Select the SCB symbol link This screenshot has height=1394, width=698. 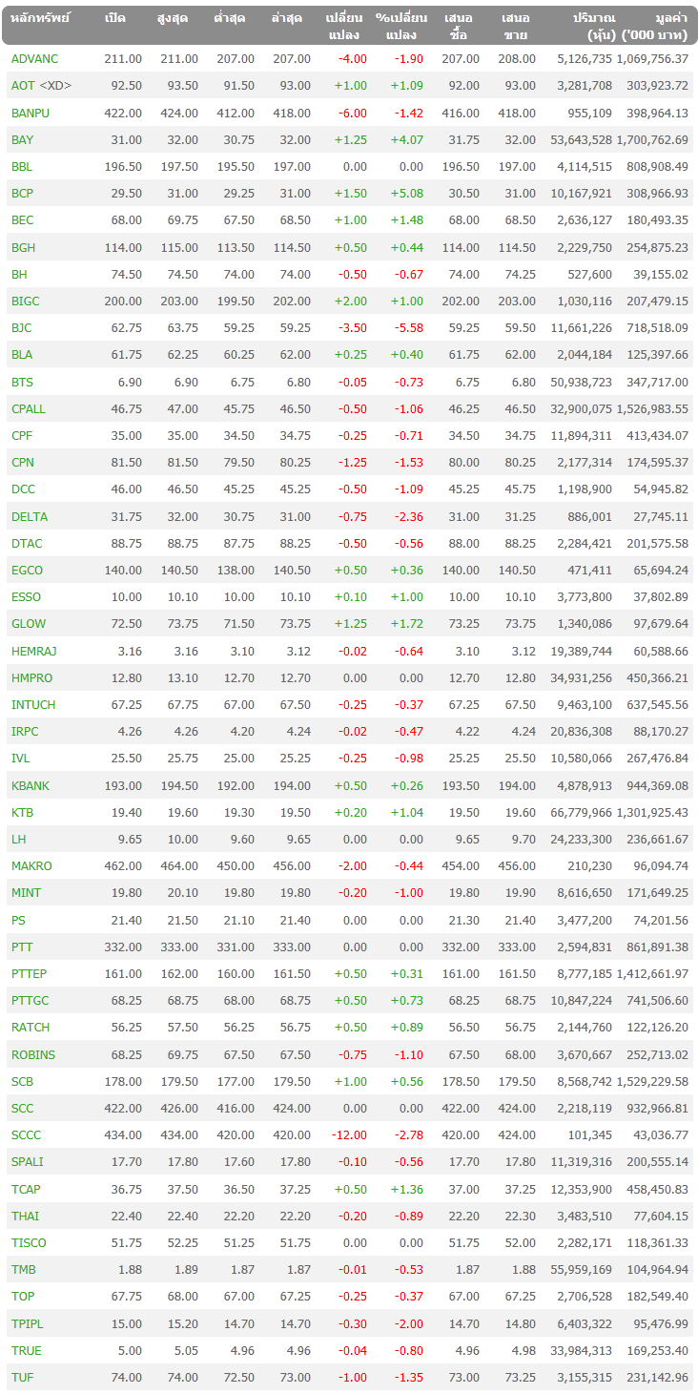click(22, 1082)
